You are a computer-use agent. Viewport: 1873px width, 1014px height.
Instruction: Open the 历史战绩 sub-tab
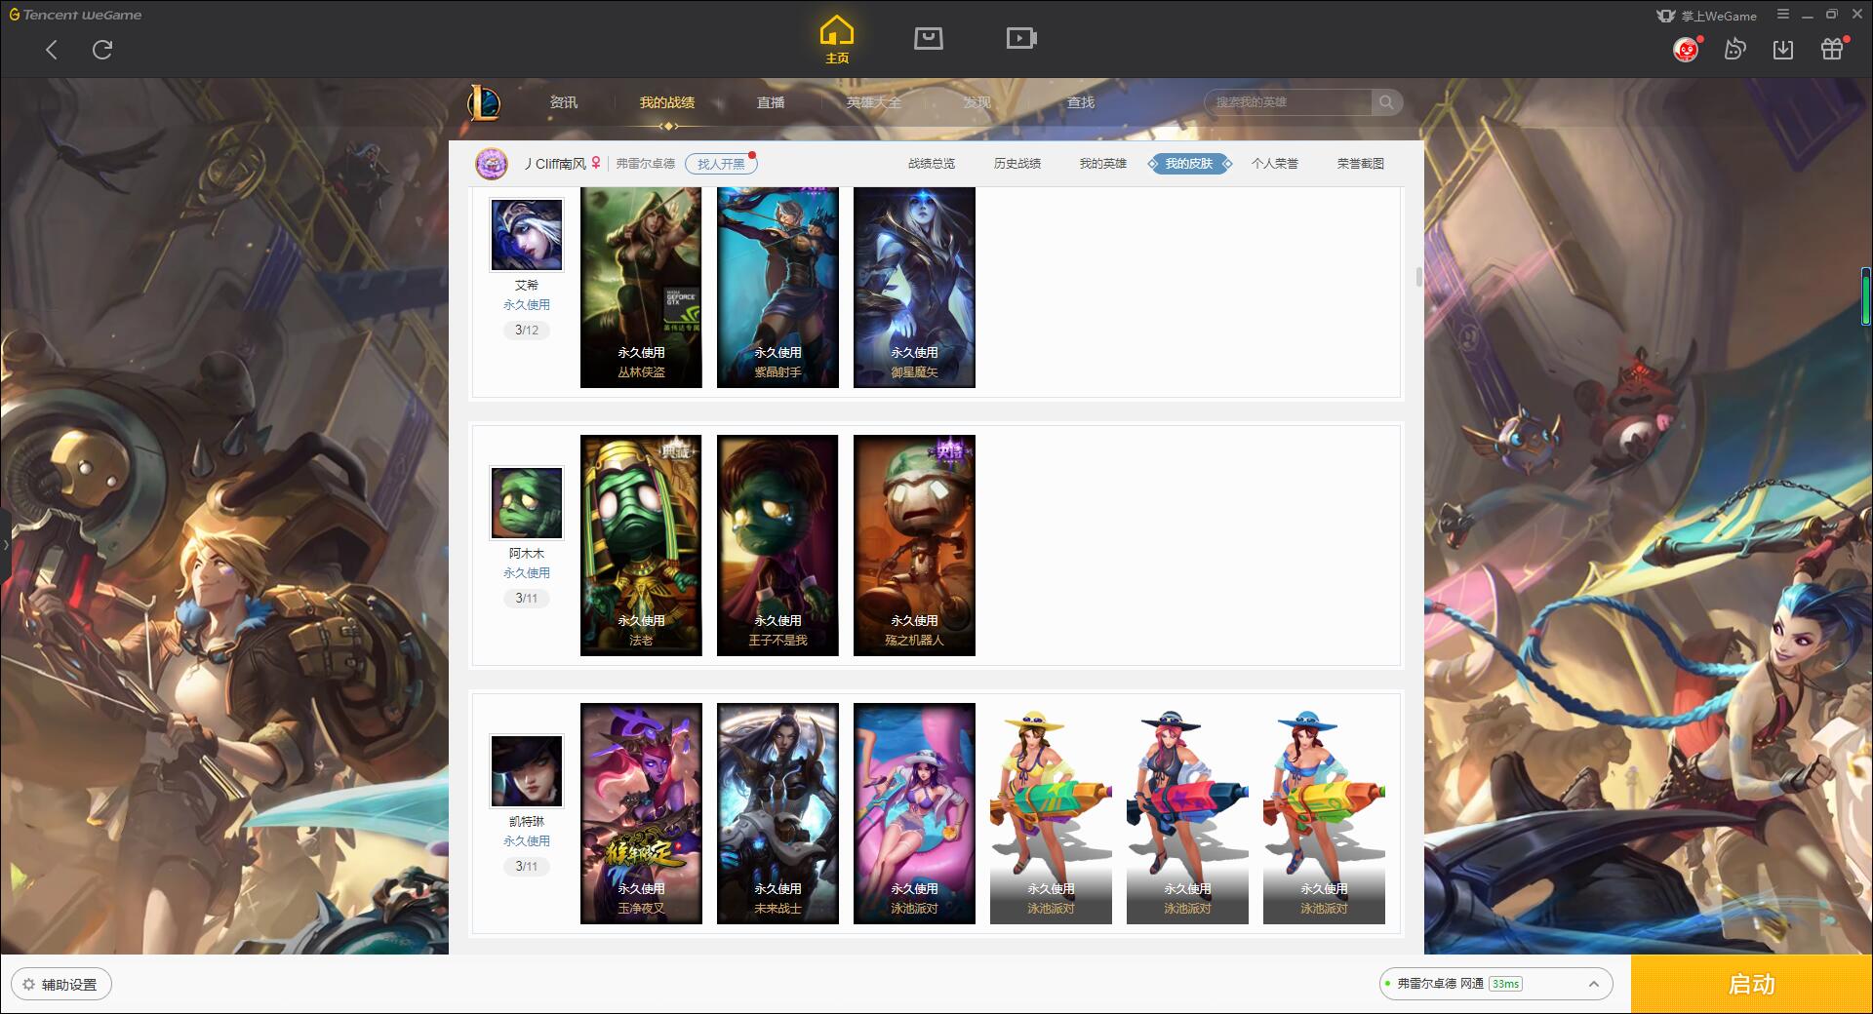coord(1017,164)
